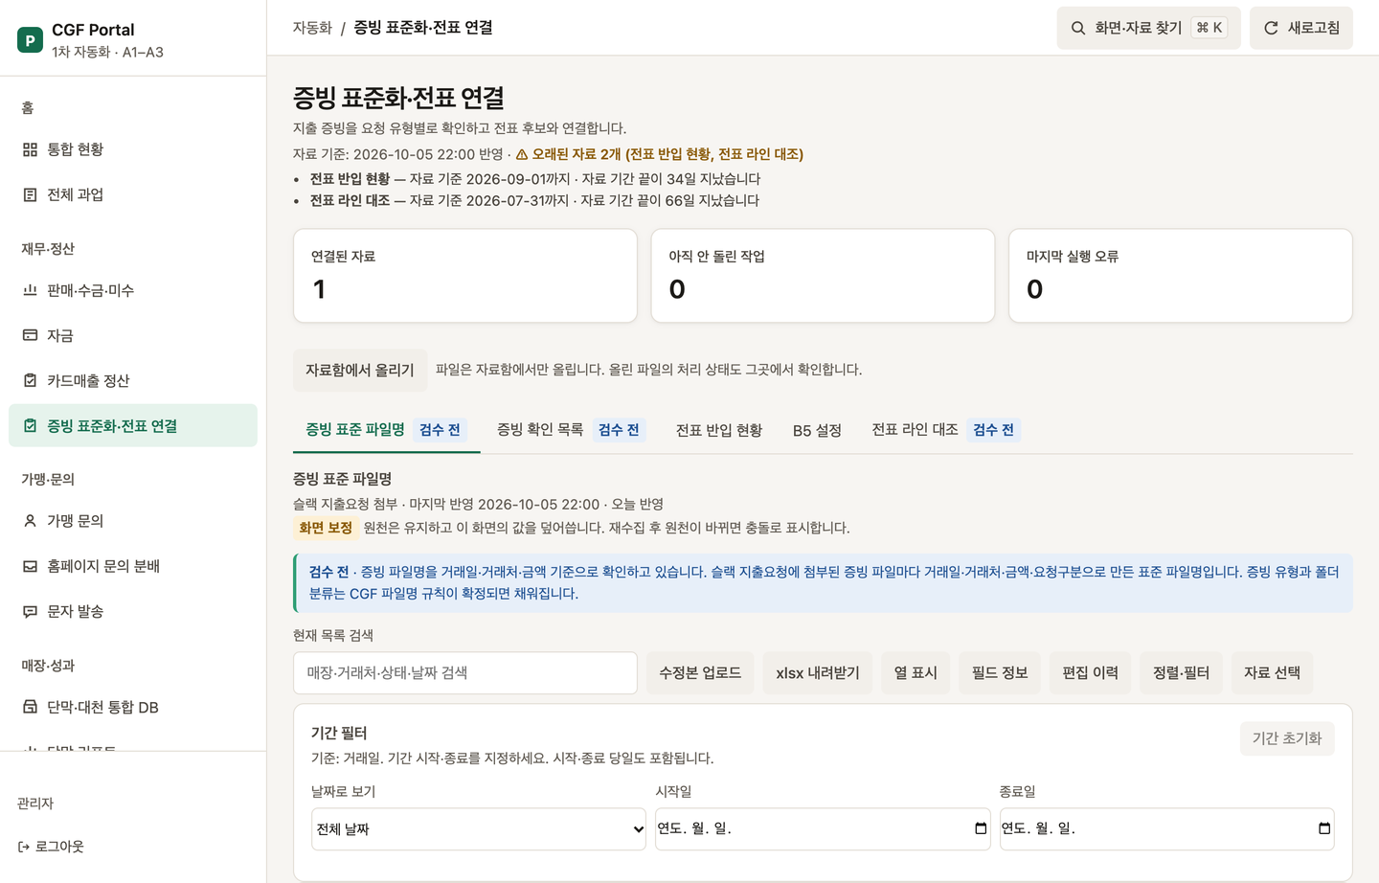Click the 연결된 자료 summary card
This screenshot has height=883, width=1379.
[x=465, y=276]
